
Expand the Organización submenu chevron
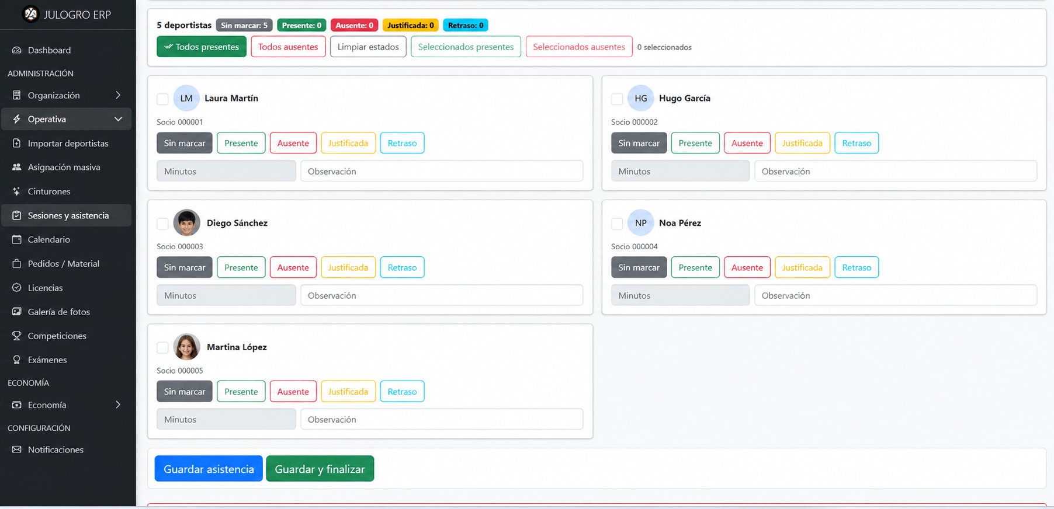click(118, 95)
